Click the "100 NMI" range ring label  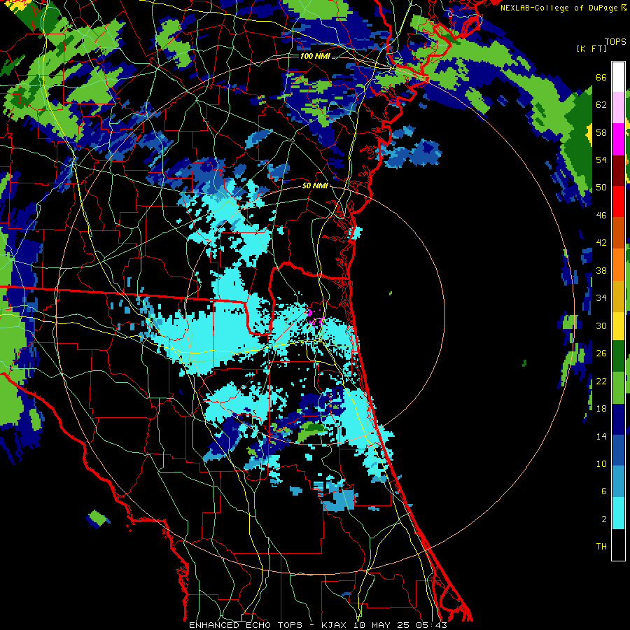pyautogui.click(x=316, y=56)
